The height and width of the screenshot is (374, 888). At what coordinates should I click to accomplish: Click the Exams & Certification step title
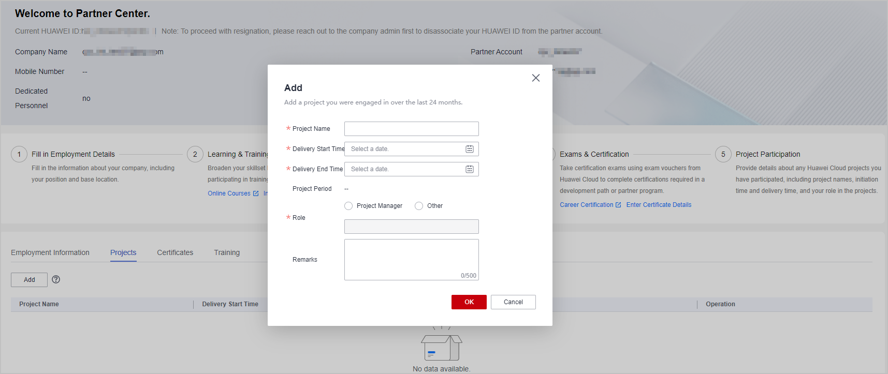594,154
